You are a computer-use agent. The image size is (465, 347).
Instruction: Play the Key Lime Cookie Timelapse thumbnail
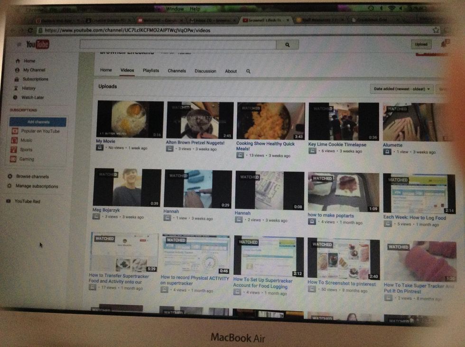point(344,121)
